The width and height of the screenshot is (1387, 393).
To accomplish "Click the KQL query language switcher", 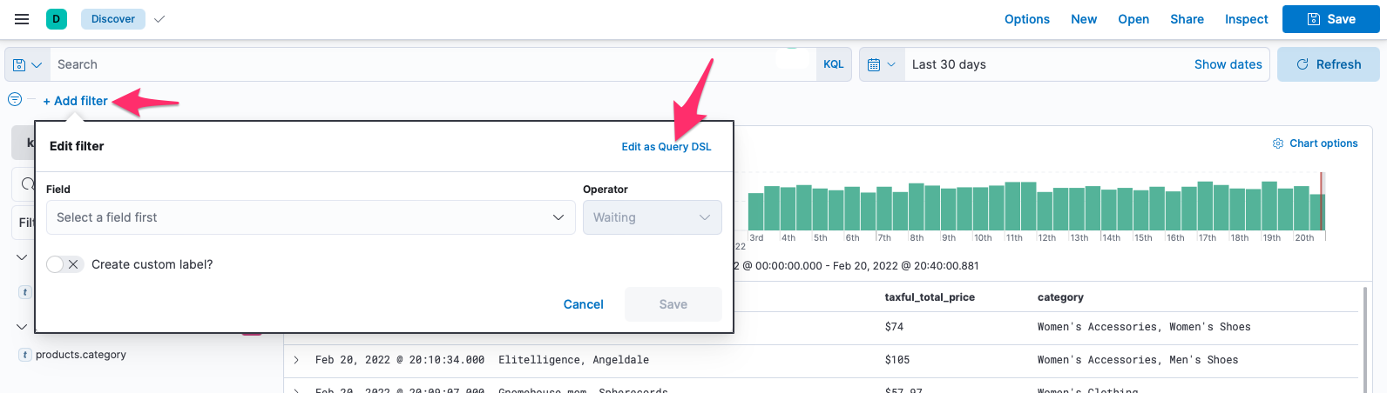I will pos(834,64).
